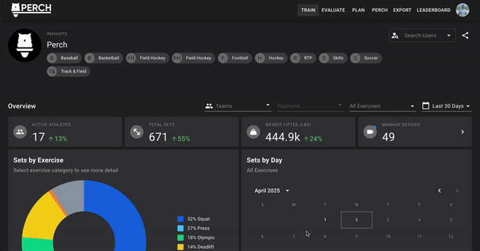Click the green Olympic legend swatch
The height and width of the screenshot is (251, 480).
point(181,238)
